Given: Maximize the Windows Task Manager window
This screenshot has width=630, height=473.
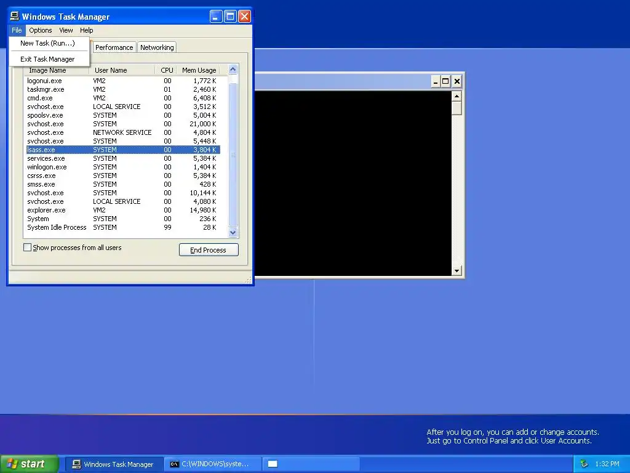Looking at the screenshot, I should tap(230, 17).
